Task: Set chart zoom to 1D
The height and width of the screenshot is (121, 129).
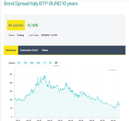Action: pos(19,63)
